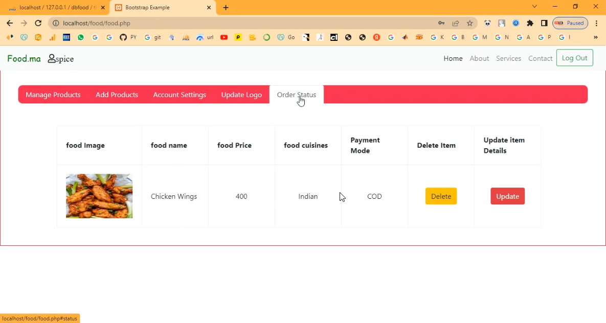This screenshot has width=606, height=323.
Task: Open the Google 'git' bookmark
Action: click(x=152, y=37)
